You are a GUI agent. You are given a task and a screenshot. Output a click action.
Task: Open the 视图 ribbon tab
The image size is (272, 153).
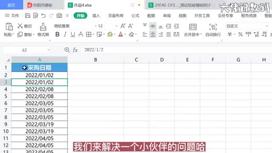click(182, 16)
